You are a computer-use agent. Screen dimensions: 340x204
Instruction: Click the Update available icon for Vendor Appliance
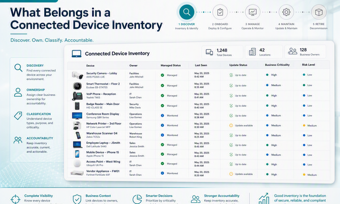click(231, 174)
